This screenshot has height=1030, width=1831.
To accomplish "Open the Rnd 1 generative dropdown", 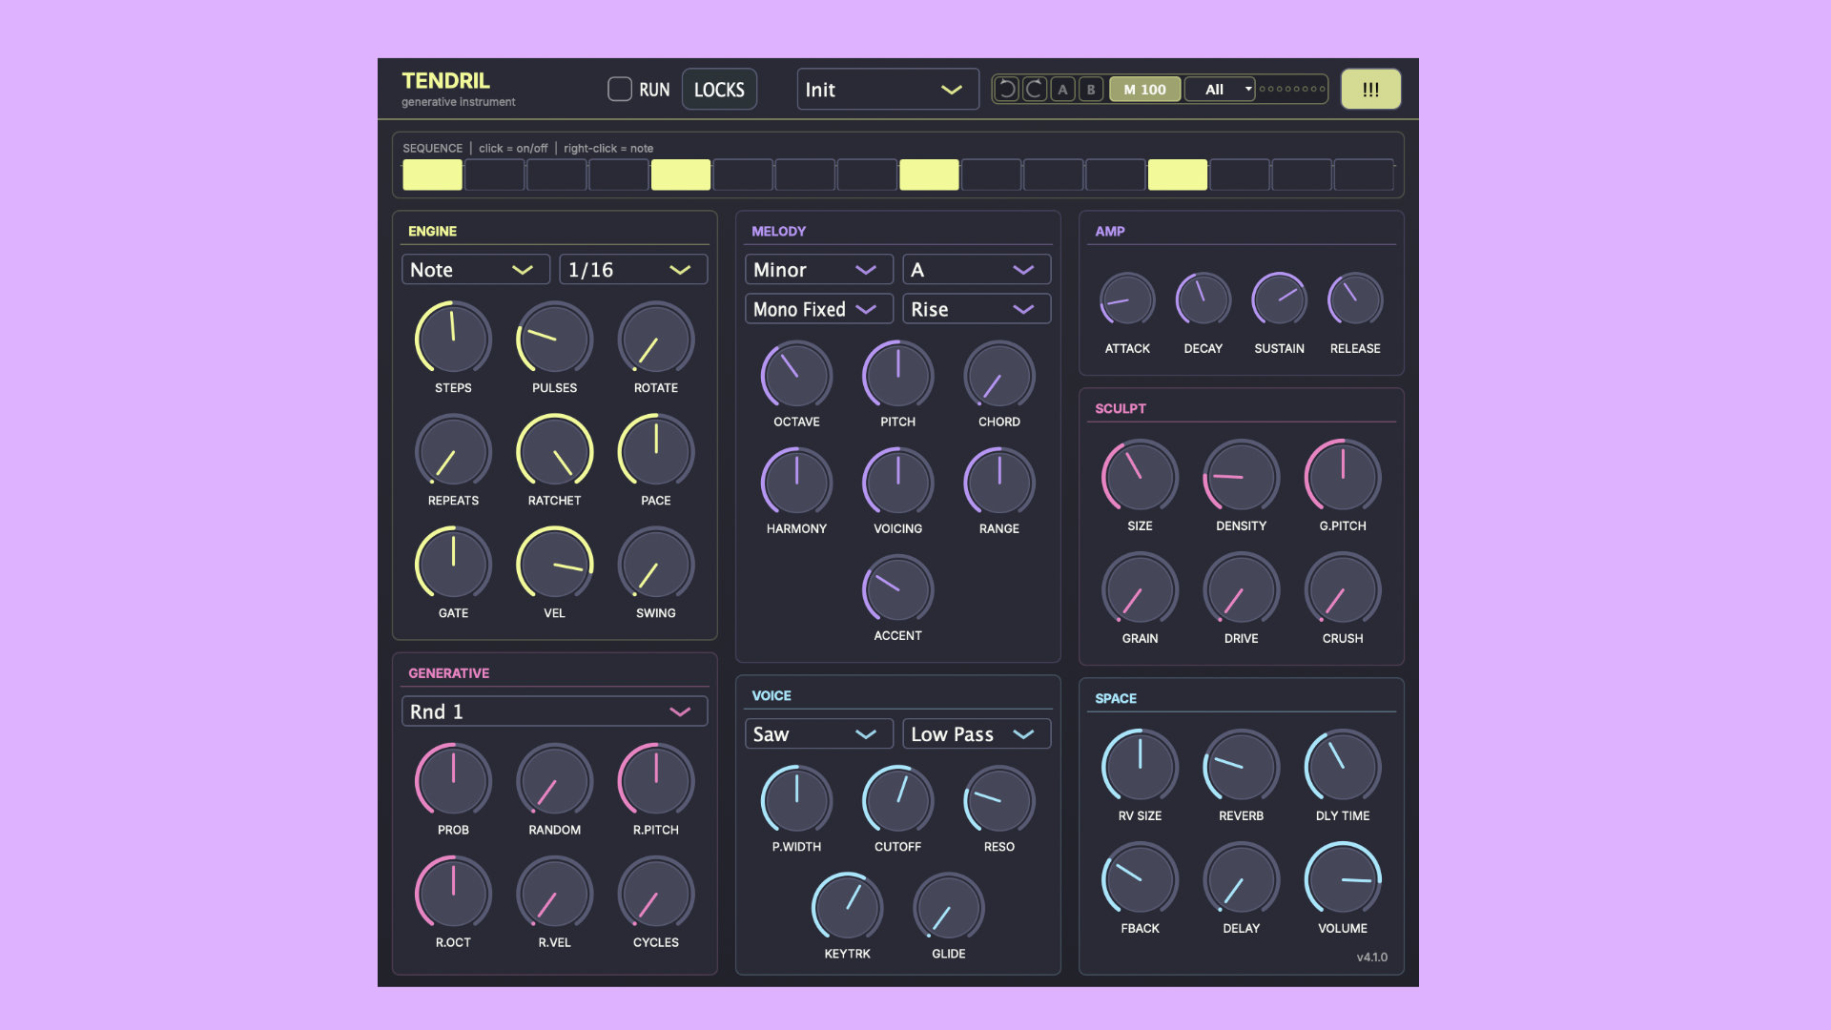I will (x=554, y=711).
